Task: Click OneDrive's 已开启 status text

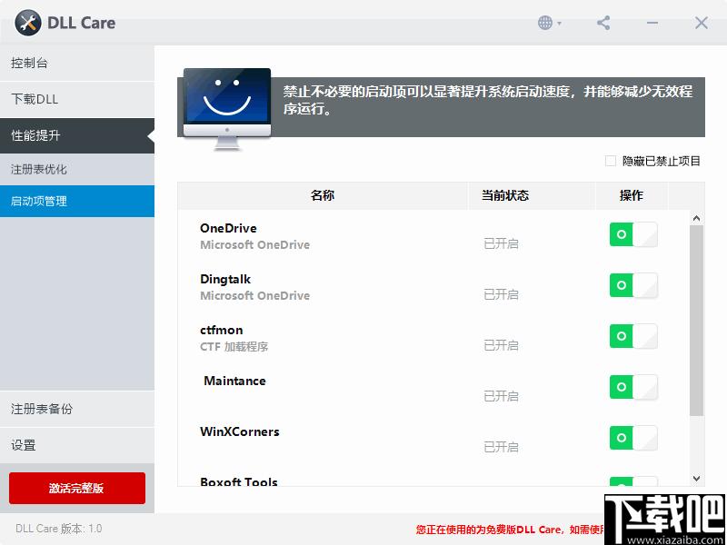Action: pyautogui.click(x=501, y=243)
